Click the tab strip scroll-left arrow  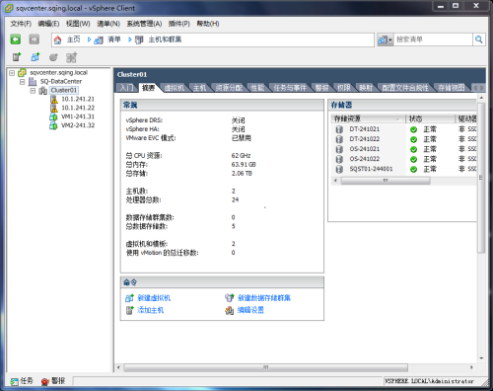(475, 88)
